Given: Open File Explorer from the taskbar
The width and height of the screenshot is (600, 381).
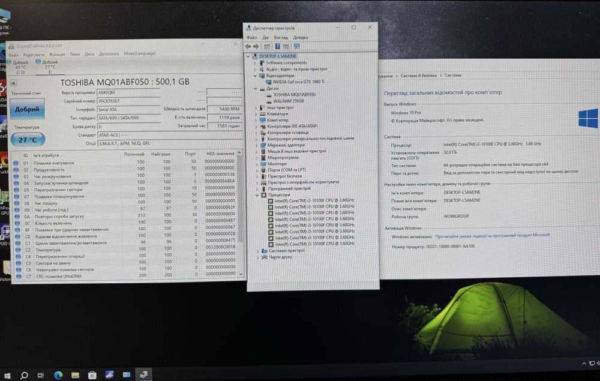Looking at the screenshot, I should pyautogui.click(x=75, y=375).
